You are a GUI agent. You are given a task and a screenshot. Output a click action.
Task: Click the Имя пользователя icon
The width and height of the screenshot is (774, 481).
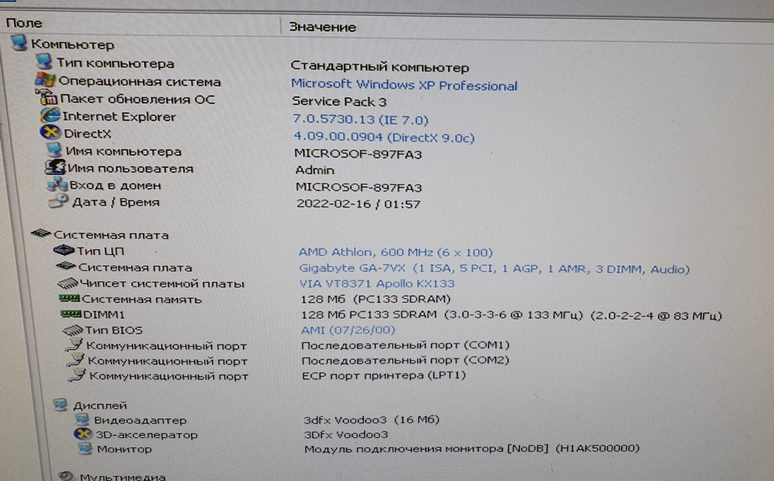[56, 167]
